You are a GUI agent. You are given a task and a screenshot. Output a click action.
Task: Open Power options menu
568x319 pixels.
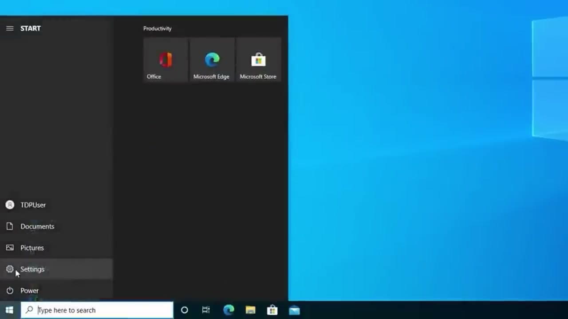(56, 291)
